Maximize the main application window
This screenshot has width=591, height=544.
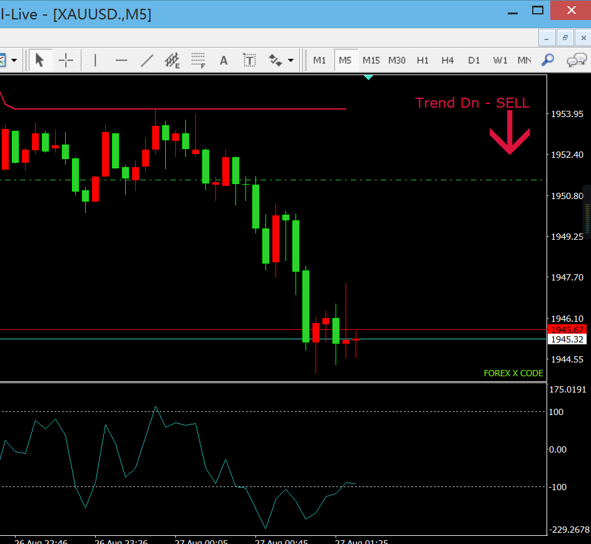[538, 10]
